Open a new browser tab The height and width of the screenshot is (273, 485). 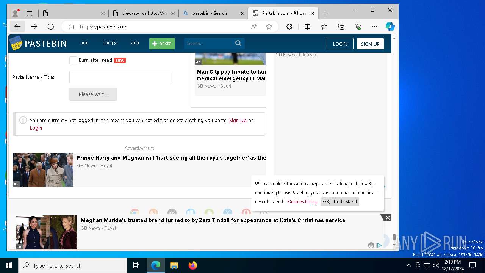coord(325,13)
